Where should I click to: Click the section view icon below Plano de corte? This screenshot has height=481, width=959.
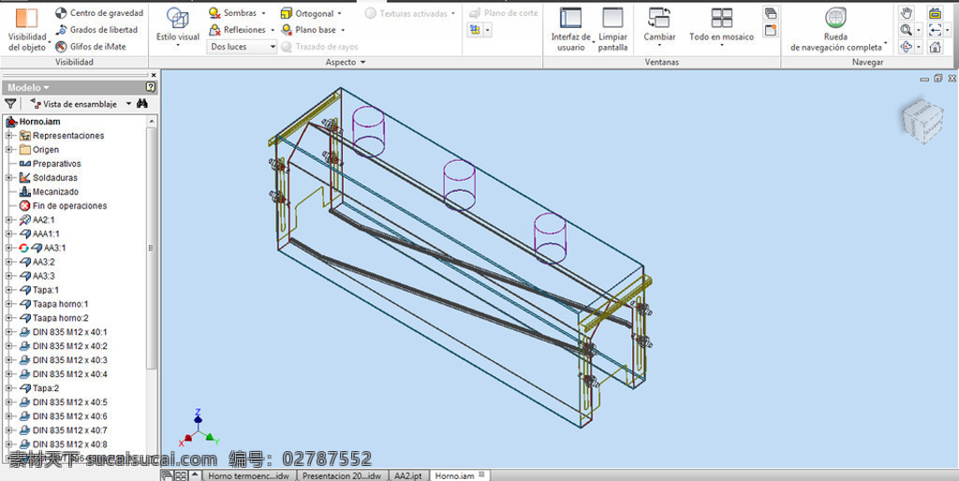pos(475,29)
